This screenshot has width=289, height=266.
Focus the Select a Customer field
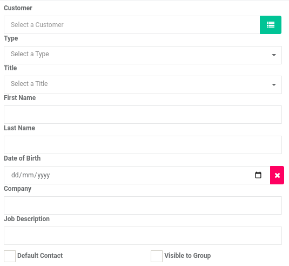pos(132,25)
